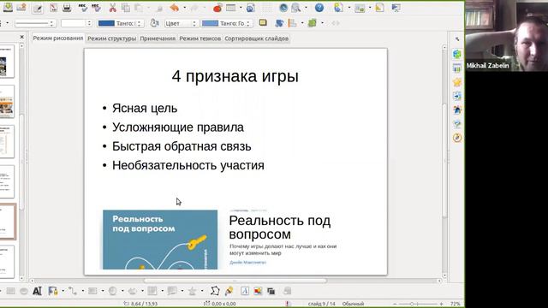
Task: Send the document as e-mail
Action: [x=21, y=8]
